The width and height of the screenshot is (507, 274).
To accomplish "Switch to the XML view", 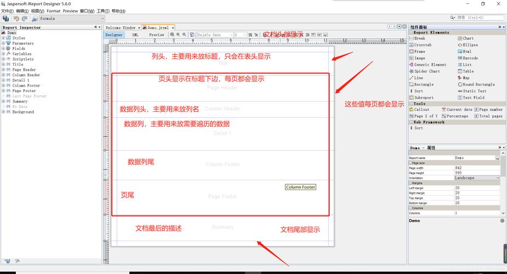I will (x=135, y=35).
